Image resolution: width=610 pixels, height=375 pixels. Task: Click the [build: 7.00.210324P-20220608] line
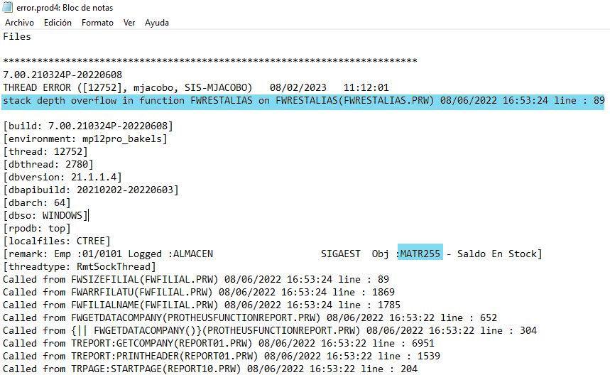(x=88, y=126)
